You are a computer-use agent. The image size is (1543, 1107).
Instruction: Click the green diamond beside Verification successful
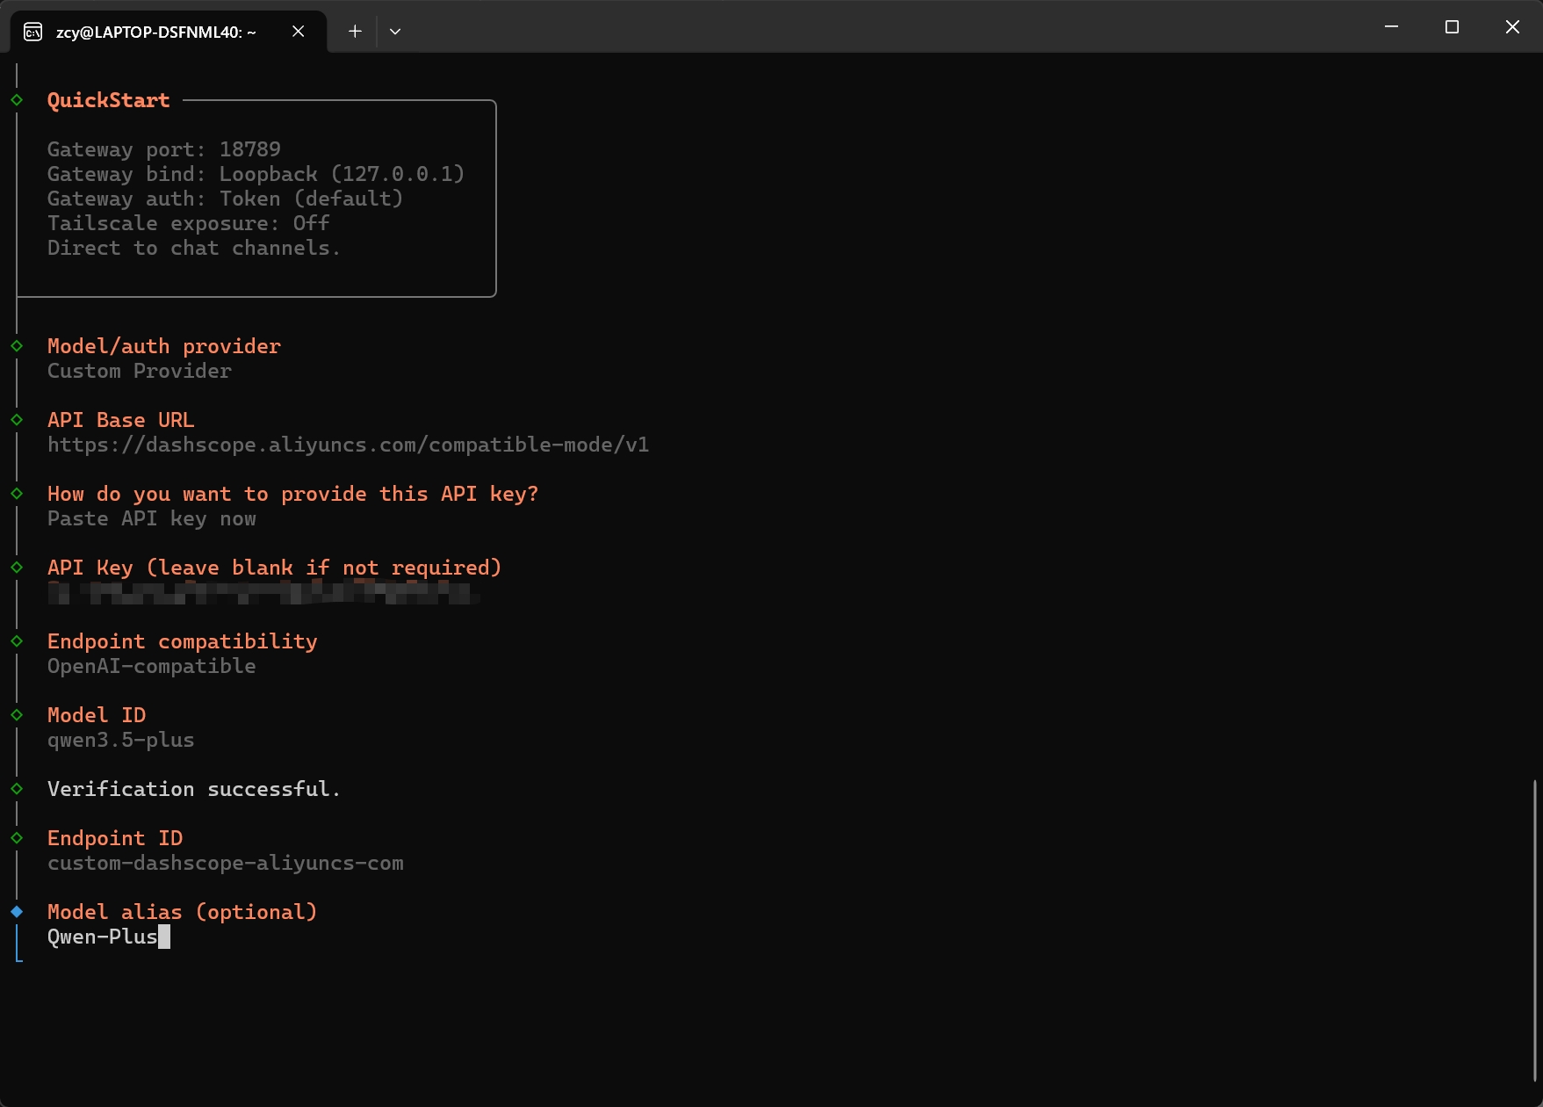[x=17, y=789]
